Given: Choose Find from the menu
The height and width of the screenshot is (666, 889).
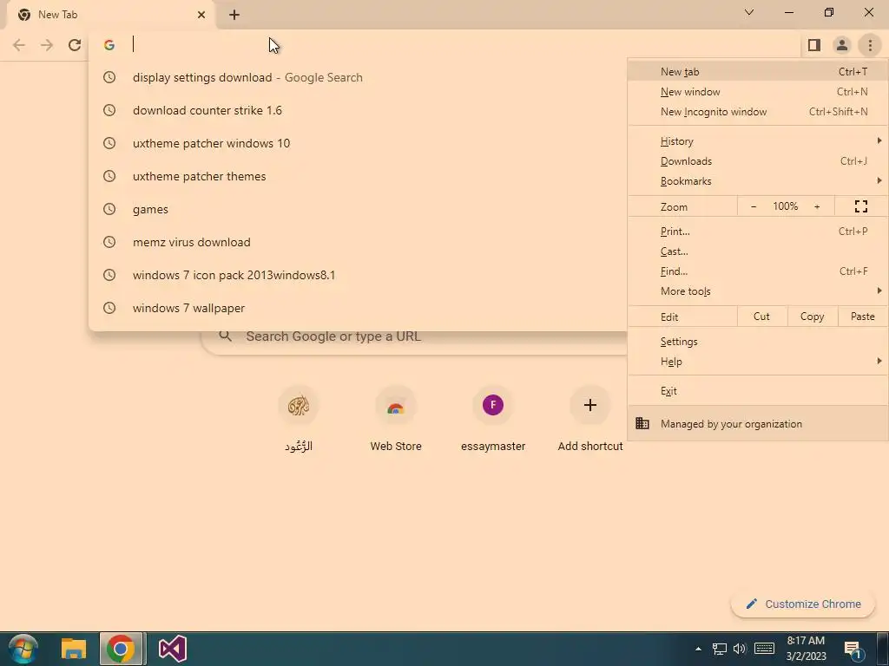Looking at the screenshot, I should (x=757, y=271).
